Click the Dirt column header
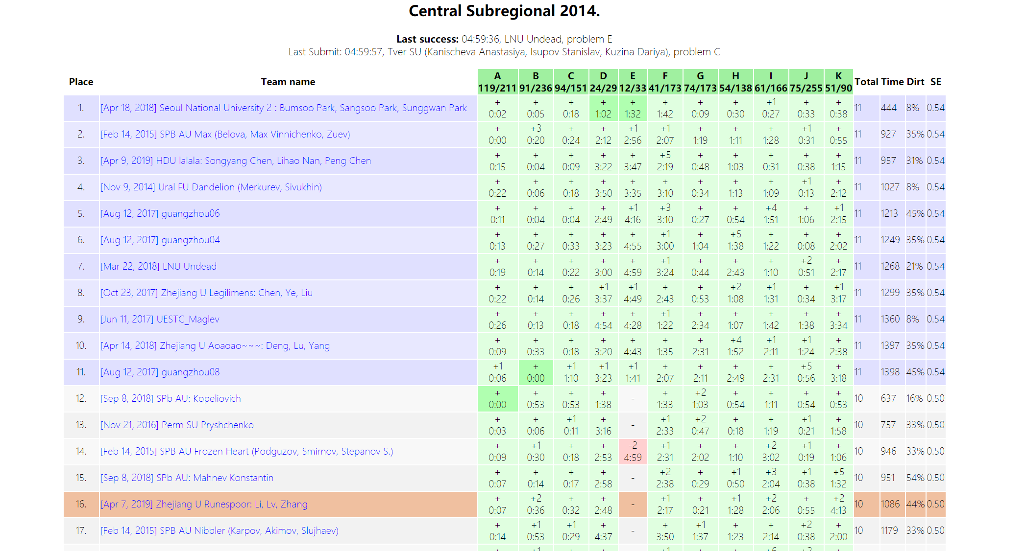Viewport: 1026px width, 551px height. pyautogui.click(x=915, y=82)
